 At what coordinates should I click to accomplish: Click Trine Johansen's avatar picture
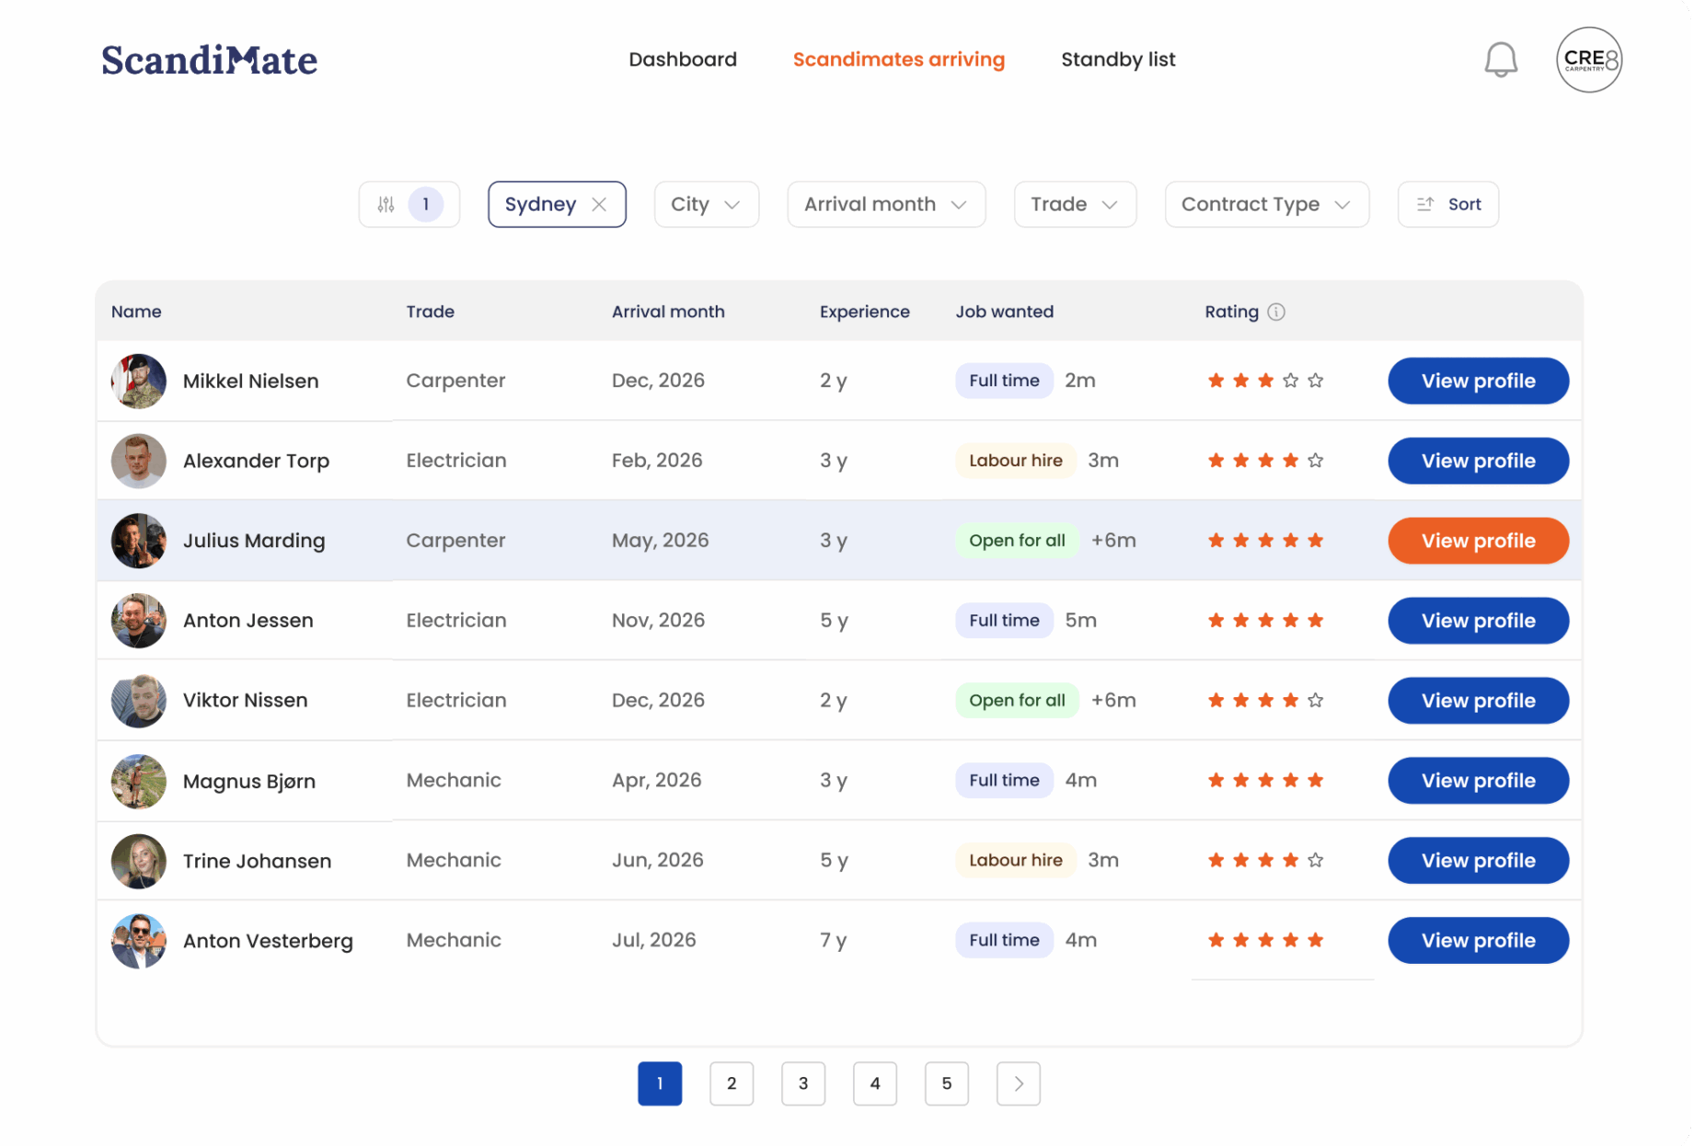[139, 861]
